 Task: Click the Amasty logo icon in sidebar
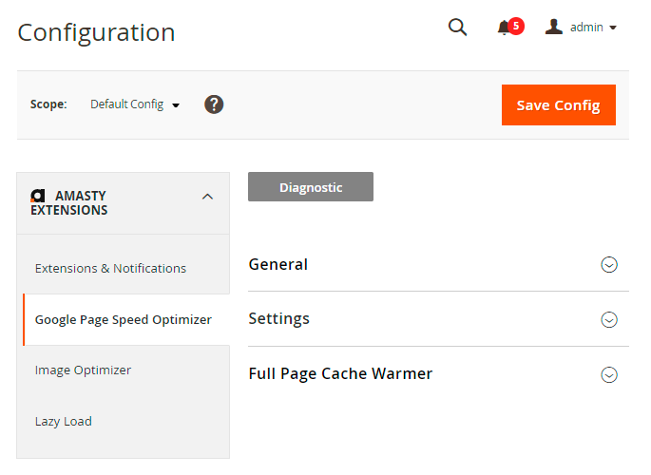coord(38,195)
